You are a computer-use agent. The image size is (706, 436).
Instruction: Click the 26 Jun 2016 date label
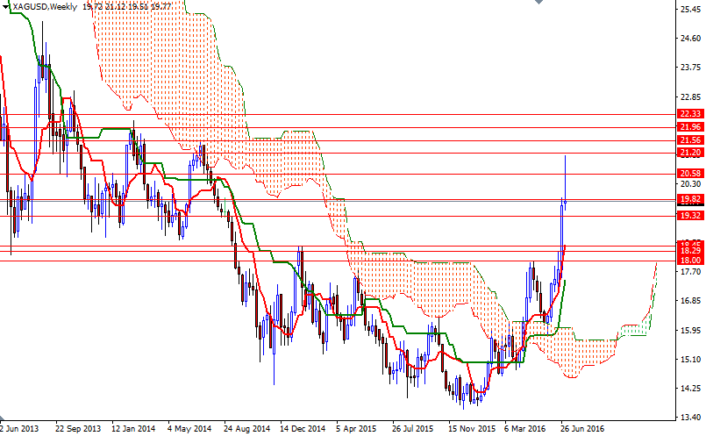coord(581,429)
